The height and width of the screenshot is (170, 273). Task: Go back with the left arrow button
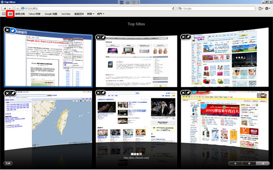[x=5, y=8]
